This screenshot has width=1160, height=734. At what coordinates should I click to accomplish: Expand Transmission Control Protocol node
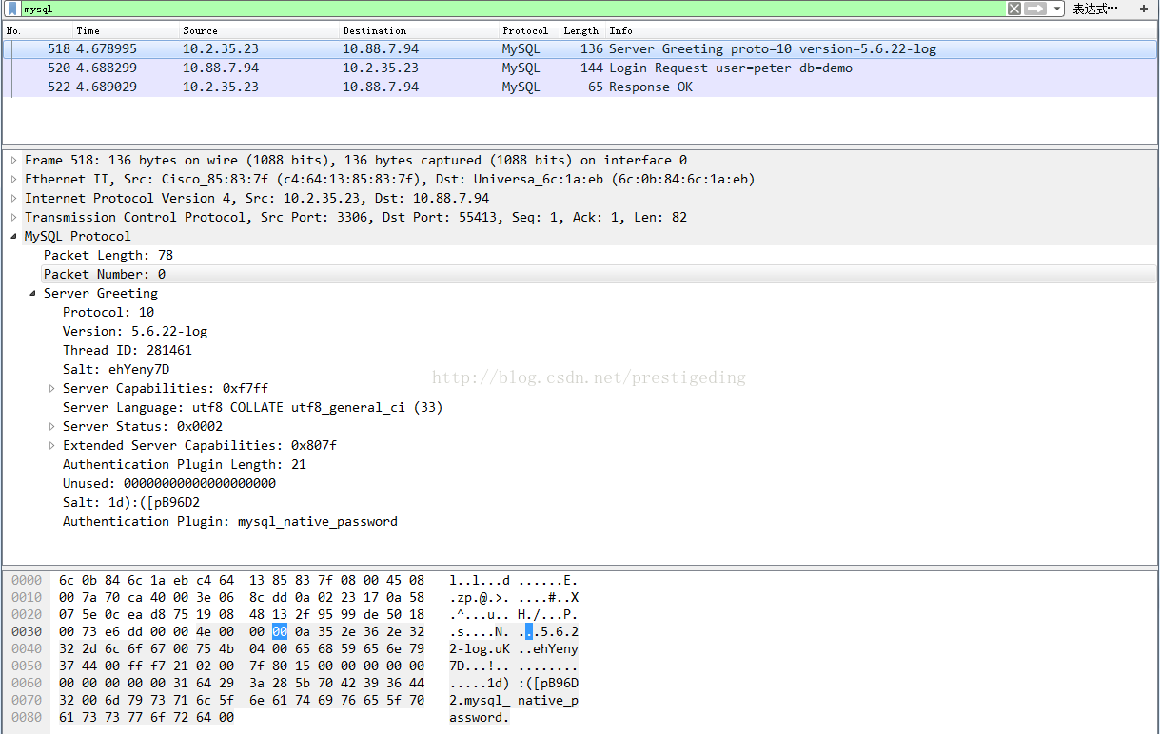coord(14,217)
